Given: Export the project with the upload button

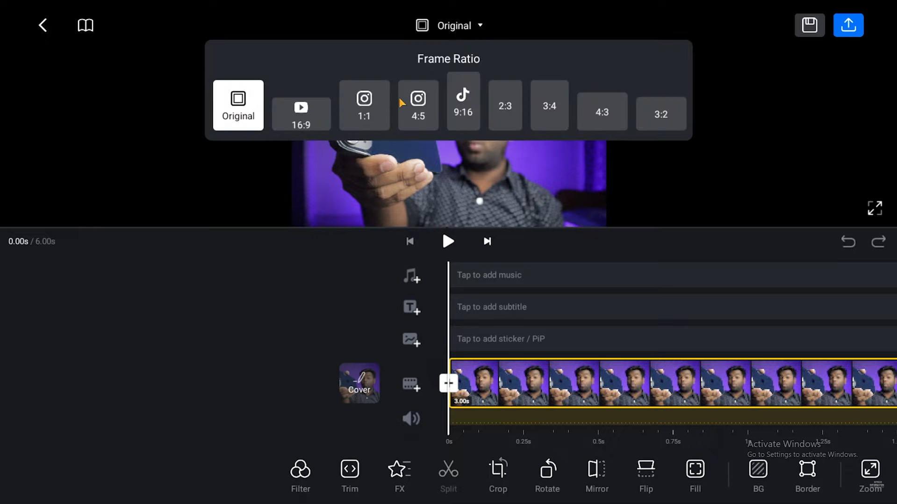Looking at the screenshot, I should click(x=848, y=25).
